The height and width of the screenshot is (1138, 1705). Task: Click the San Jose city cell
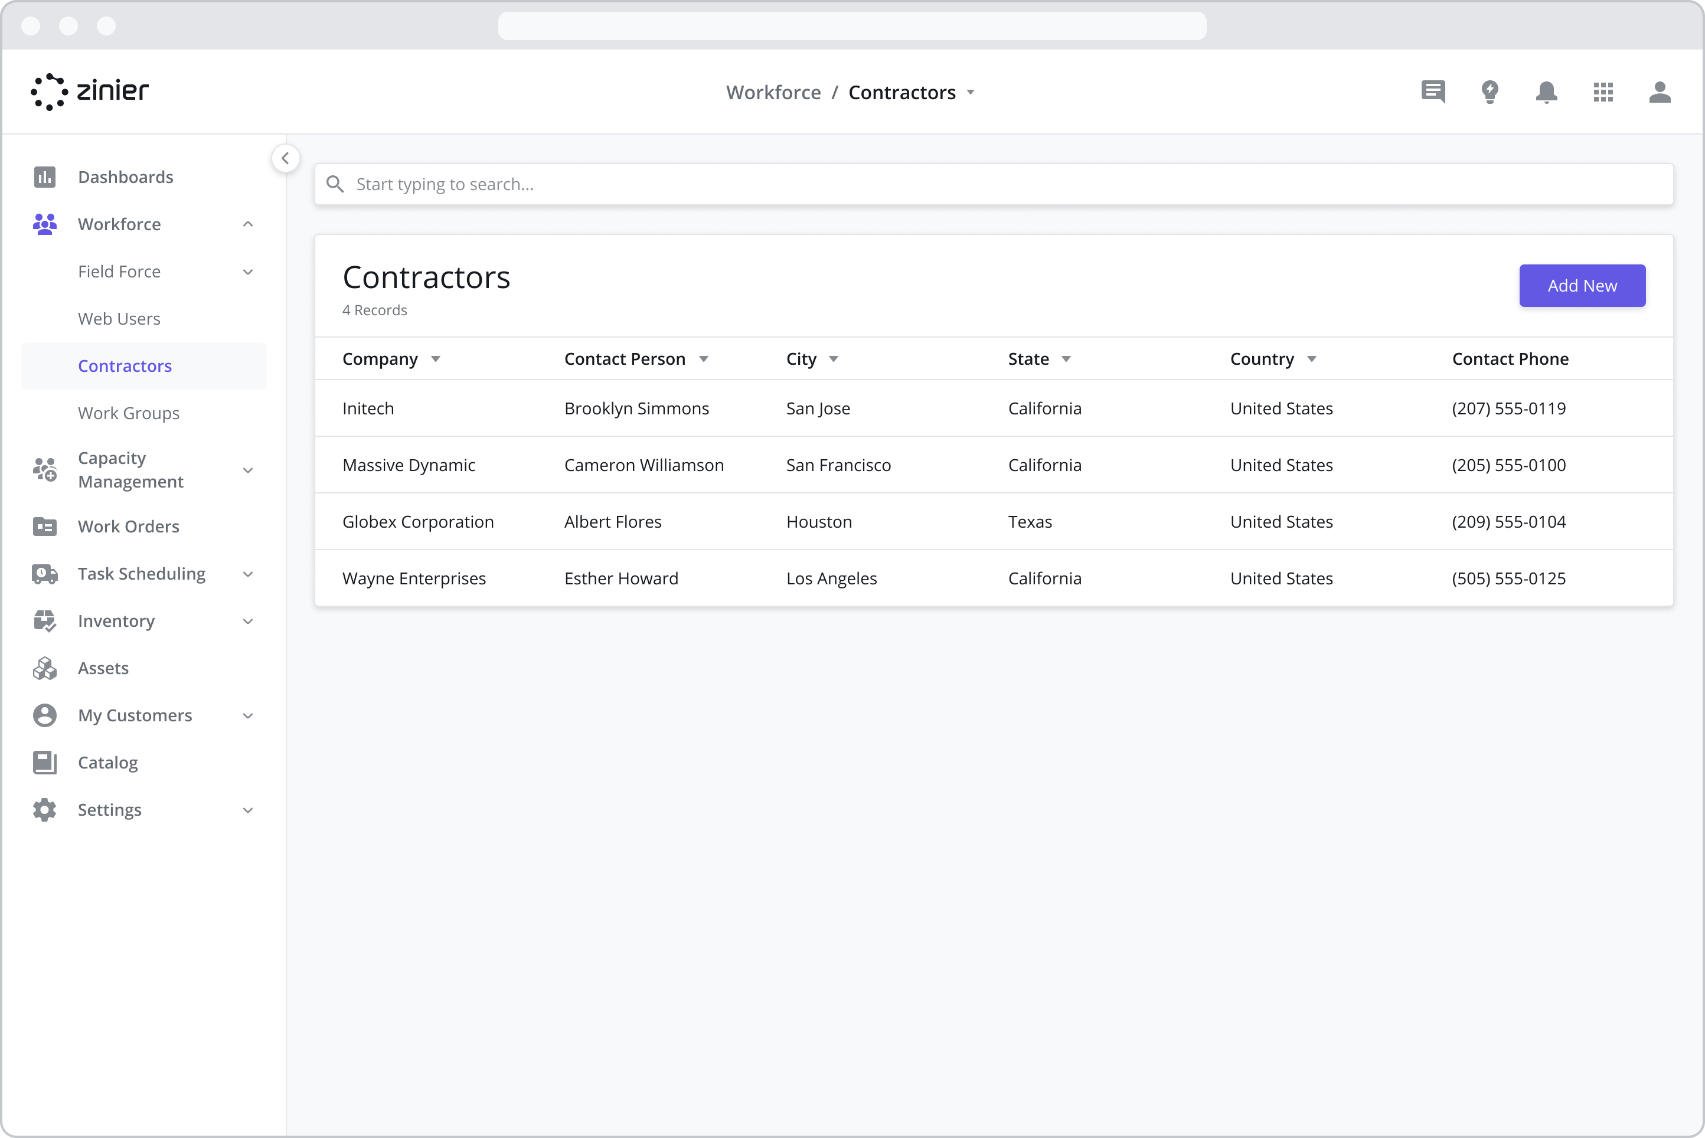click(x=818, y=408)
